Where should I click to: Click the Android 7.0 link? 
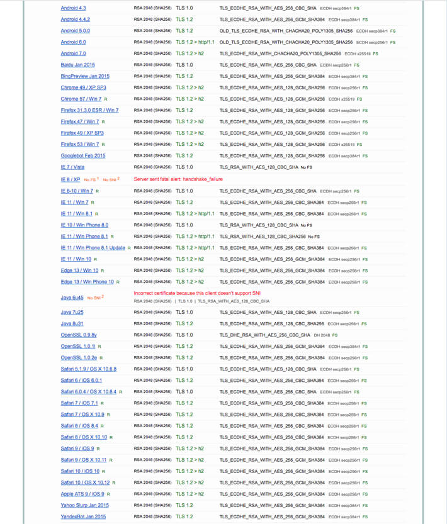[73, 53]
